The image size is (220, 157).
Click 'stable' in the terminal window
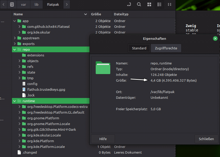pyautogui.click(x=192, y=30)
